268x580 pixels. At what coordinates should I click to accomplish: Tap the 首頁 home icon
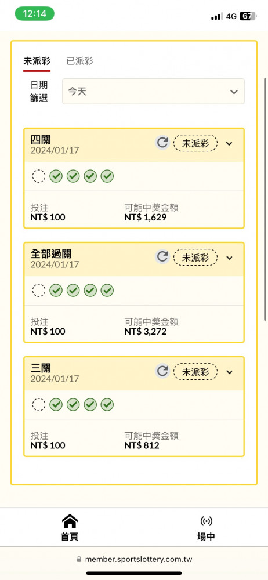click(x=70, y=521)
